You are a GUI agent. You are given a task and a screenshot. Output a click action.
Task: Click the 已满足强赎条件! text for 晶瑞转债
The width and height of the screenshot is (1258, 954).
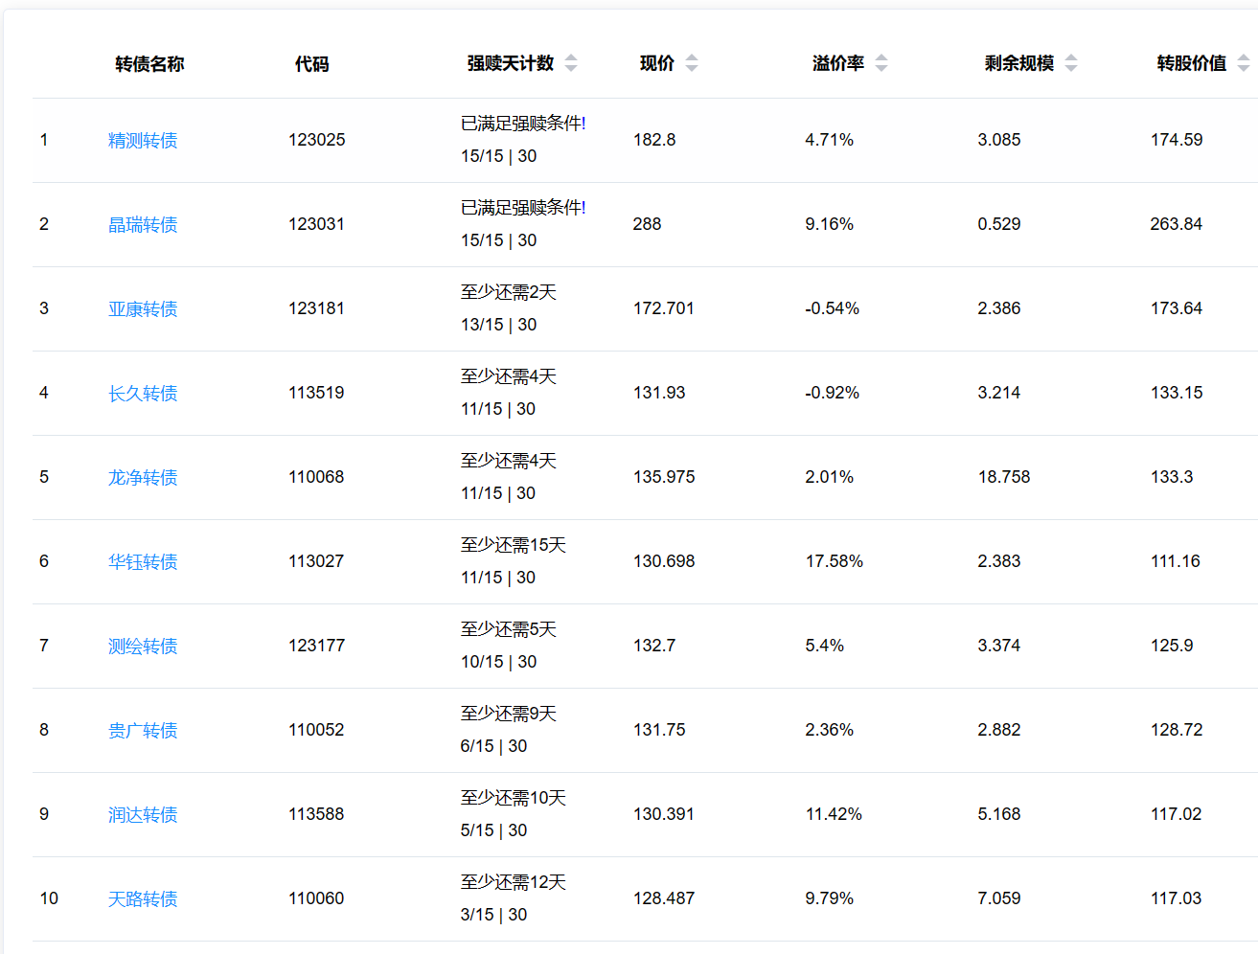pos(523,208)
